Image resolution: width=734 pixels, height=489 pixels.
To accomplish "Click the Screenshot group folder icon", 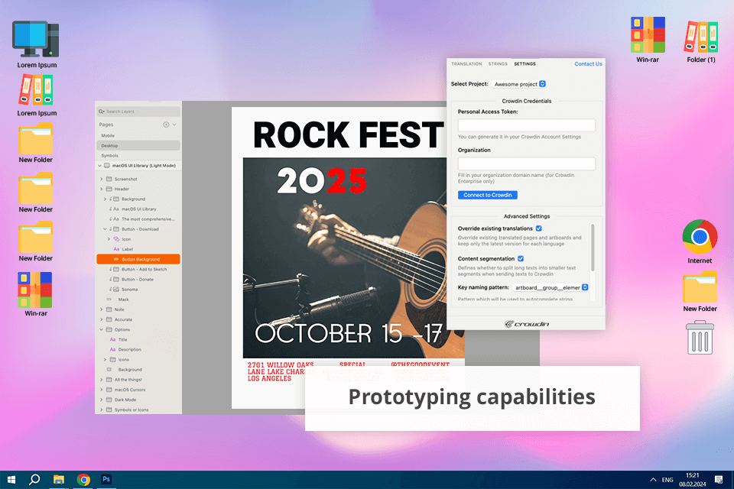I will 109,180.
